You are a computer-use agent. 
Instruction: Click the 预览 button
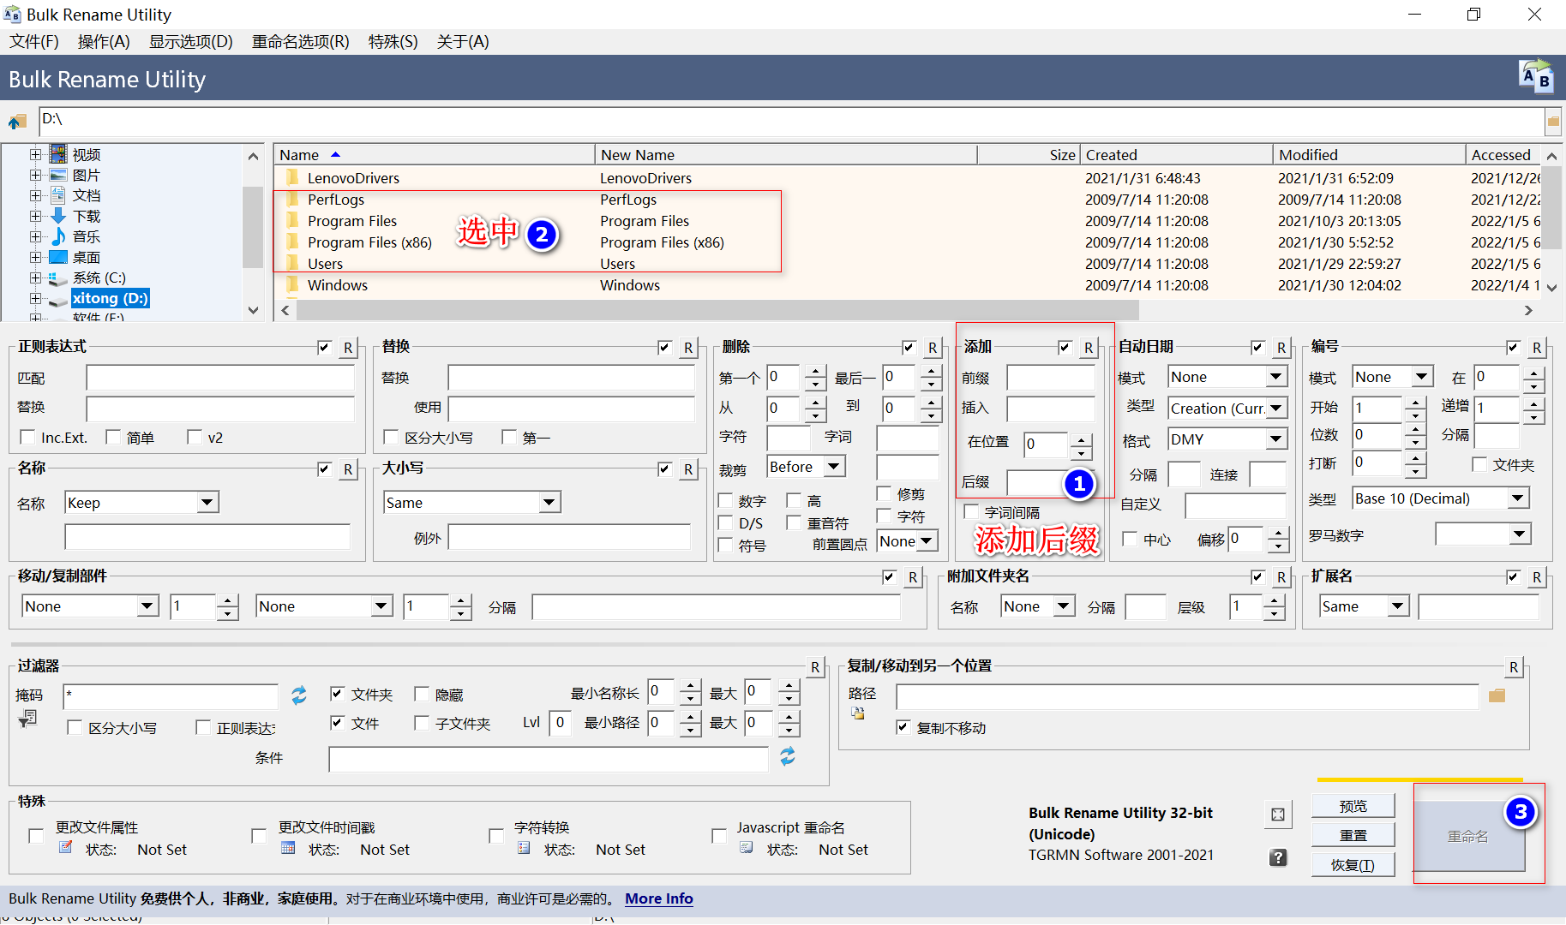1353,806
